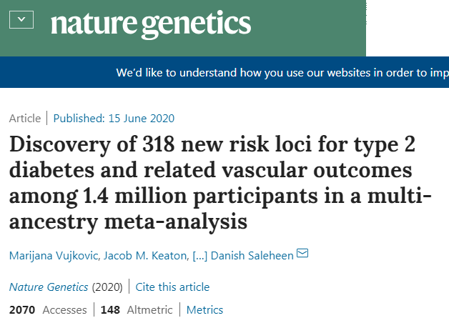Click the word Altmetric in the stats row
Image resolution: width=449 pixels, height=328 pixels.
pos(149,309)
